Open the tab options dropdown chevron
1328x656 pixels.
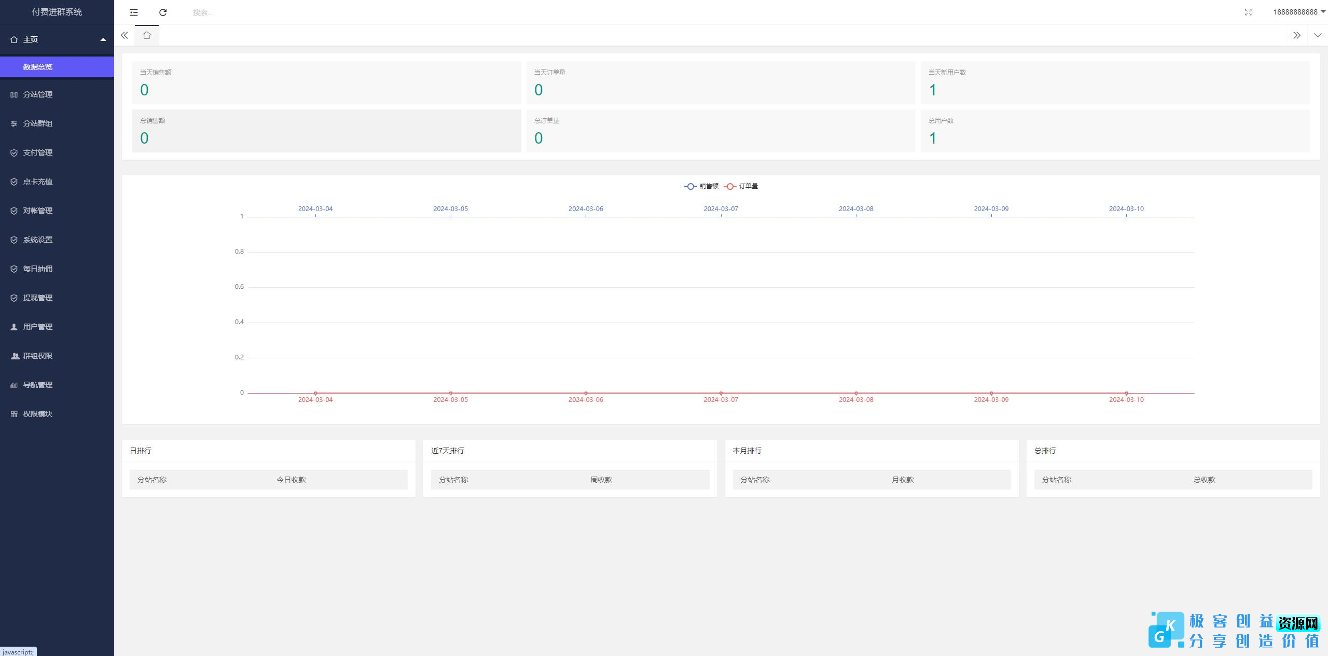[x=1318, y=35]
